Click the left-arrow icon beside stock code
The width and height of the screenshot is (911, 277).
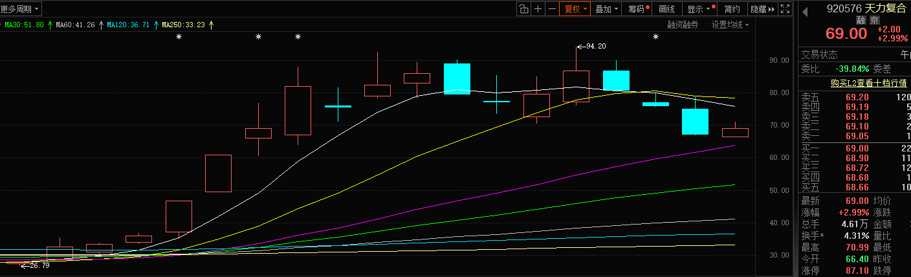coord(806,10)
